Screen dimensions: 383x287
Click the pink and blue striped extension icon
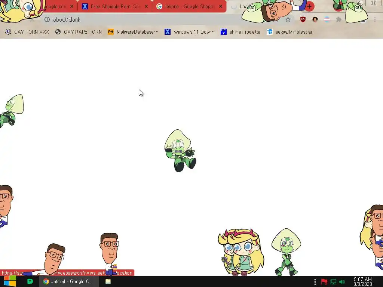(x=327, y=19)
